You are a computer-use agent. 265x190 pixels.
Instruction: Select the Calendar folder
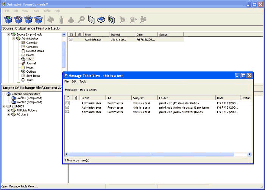tap(32, 43)
